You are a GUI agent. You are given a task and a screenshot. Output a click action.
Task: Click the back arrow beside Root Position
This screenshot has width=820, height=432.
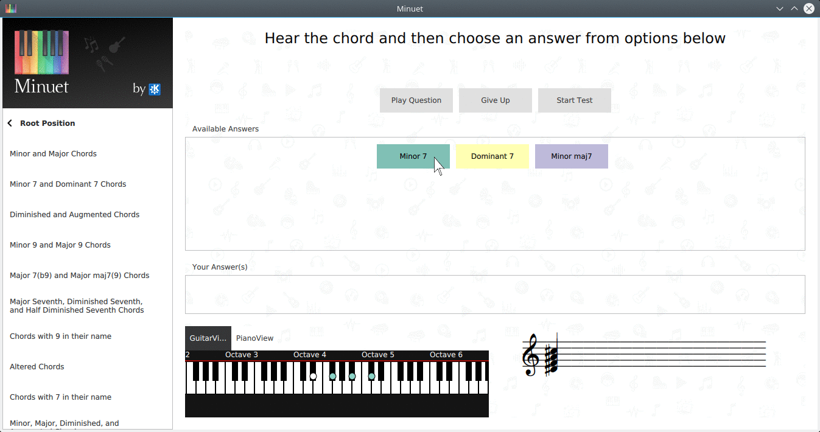click(x=10, y=124)
